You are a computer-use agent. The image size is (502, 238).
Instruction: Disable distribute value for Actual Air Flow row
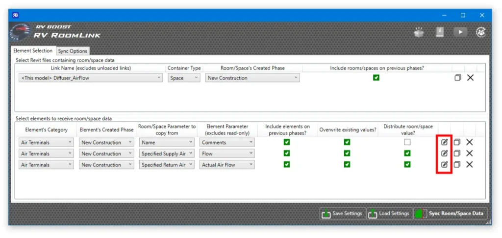[407, 165]
